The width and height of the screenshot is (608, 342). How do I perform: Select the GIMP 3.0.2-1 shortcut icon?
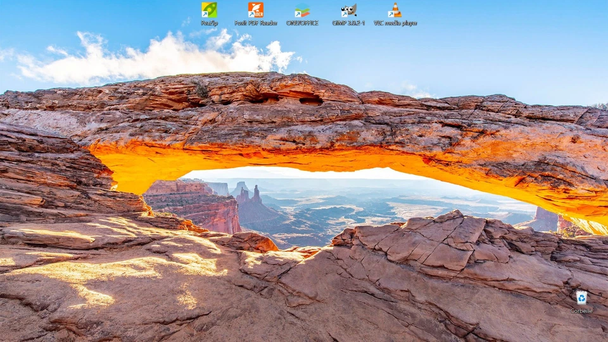(x=348, y=10)
